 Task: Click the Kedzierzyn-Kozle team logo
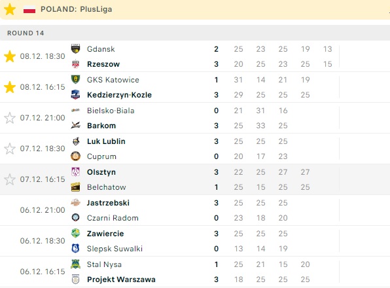(x=76, y=95)
